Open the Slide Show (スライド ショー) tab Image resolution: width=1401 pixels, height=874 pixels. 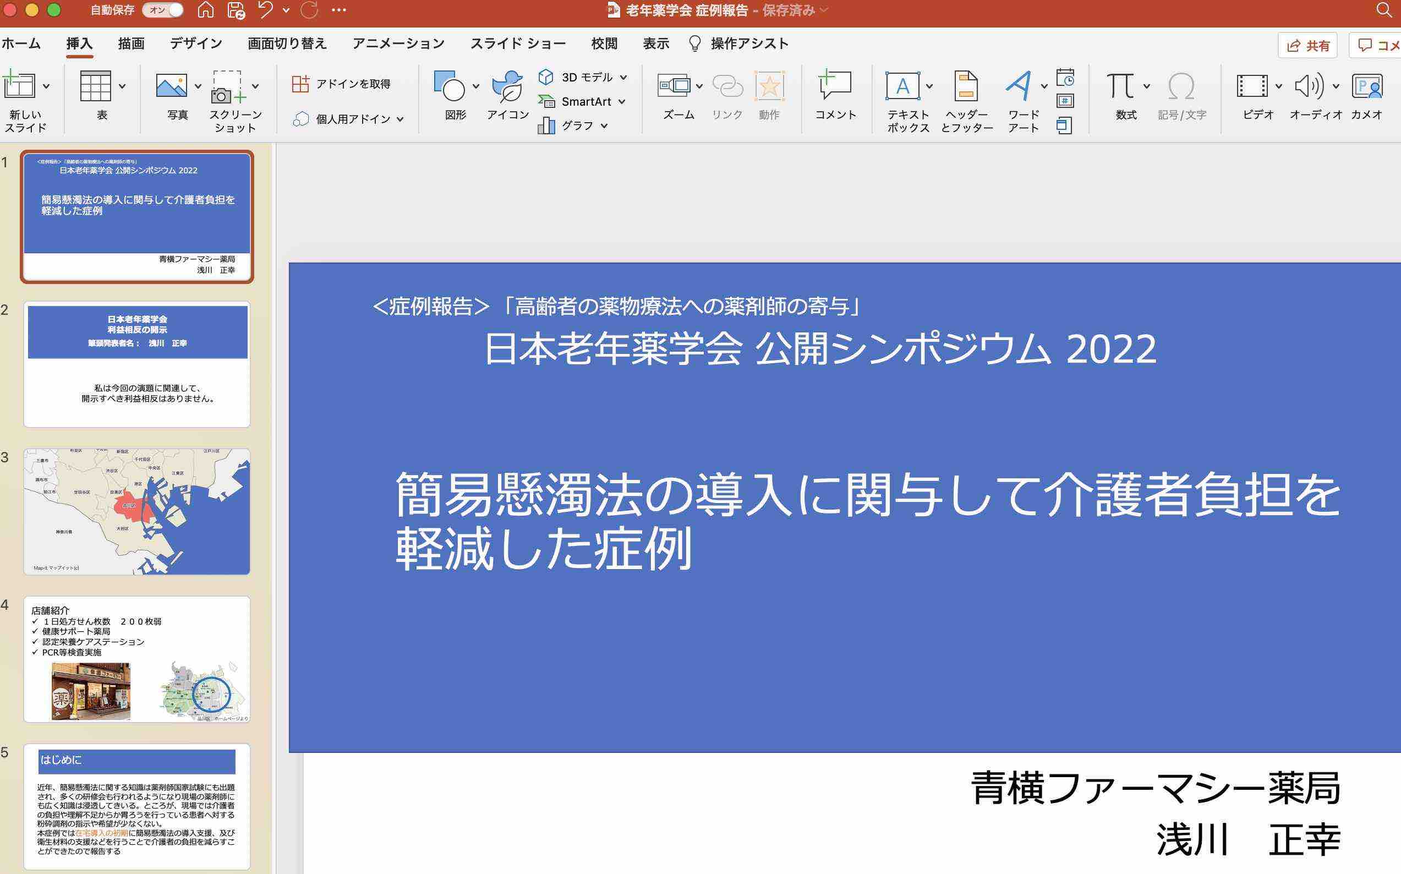point(518,43)
